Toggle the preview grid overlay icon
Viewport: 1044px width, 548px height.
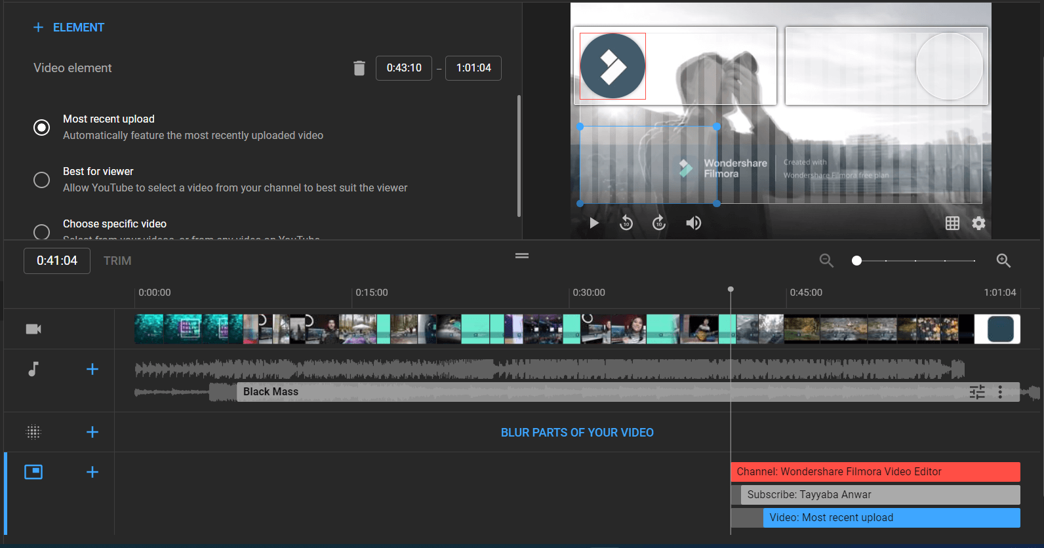(x=952, y=224)
